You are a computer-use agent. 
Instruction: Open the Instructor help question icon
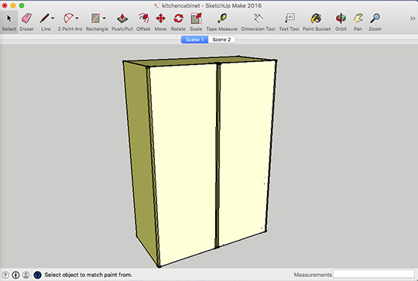pos(38,275)
